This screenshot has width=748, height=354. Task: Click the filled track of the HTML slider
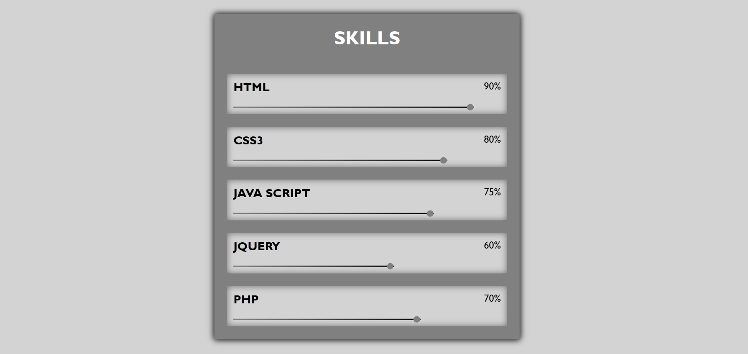[350, 107]
